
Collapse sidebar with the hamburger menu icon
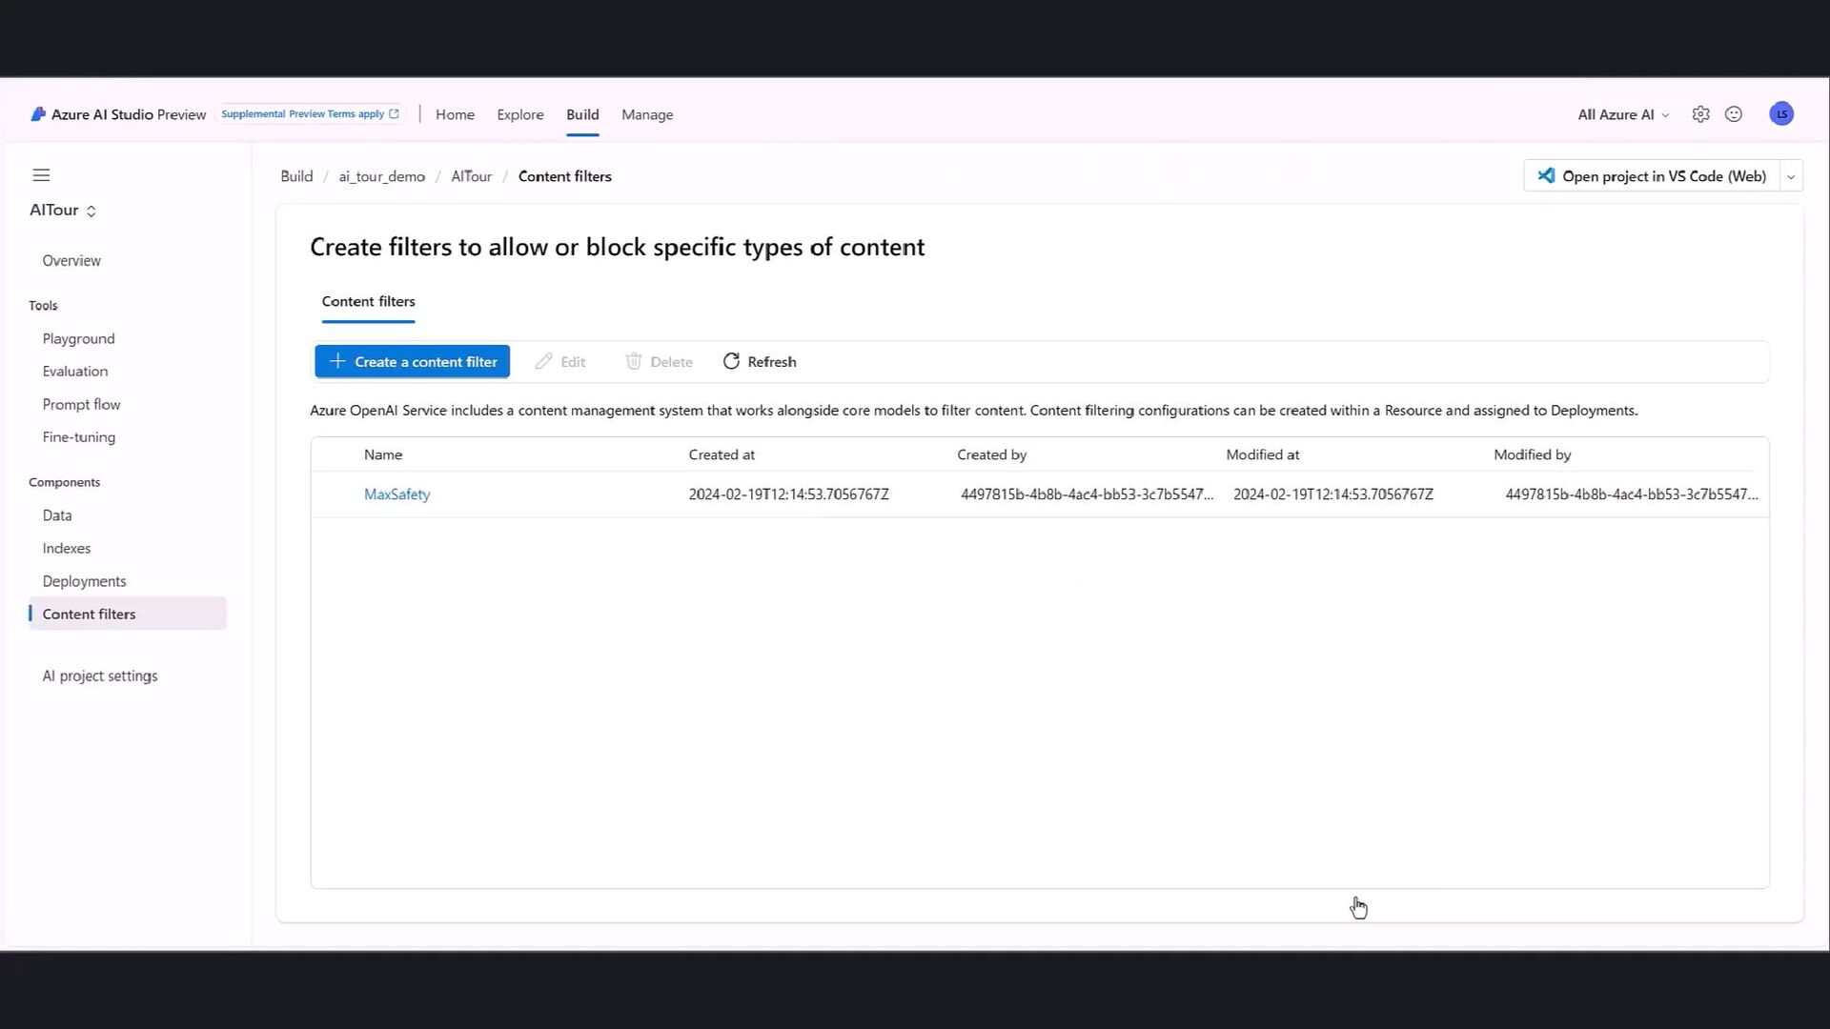coord(41,175)
